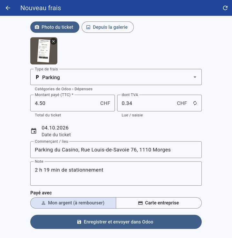This screenshot has width=232, height=238.
Task: Click the credit card icon
Action: [x=140, y=203]
